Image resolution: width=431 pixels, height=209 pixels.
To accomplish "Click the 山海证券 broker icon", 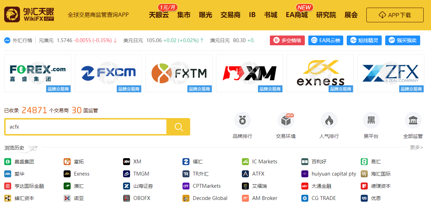I will coord(127,186).
